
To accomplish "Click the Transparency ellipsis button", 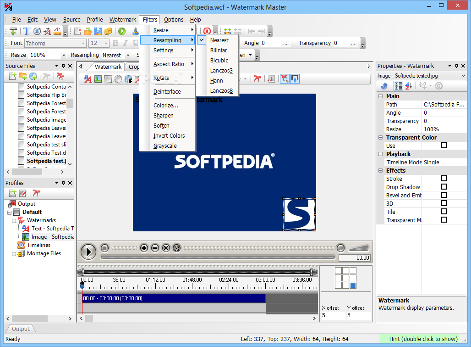I will pos(353,43).
